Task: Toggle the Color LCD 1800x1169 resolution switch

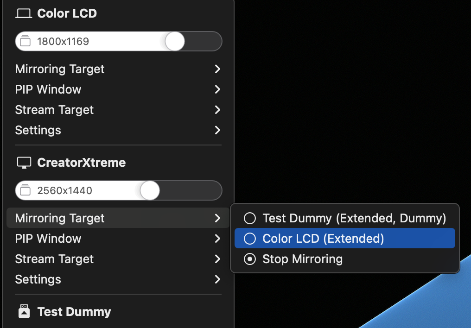Action: coord(174,41)
